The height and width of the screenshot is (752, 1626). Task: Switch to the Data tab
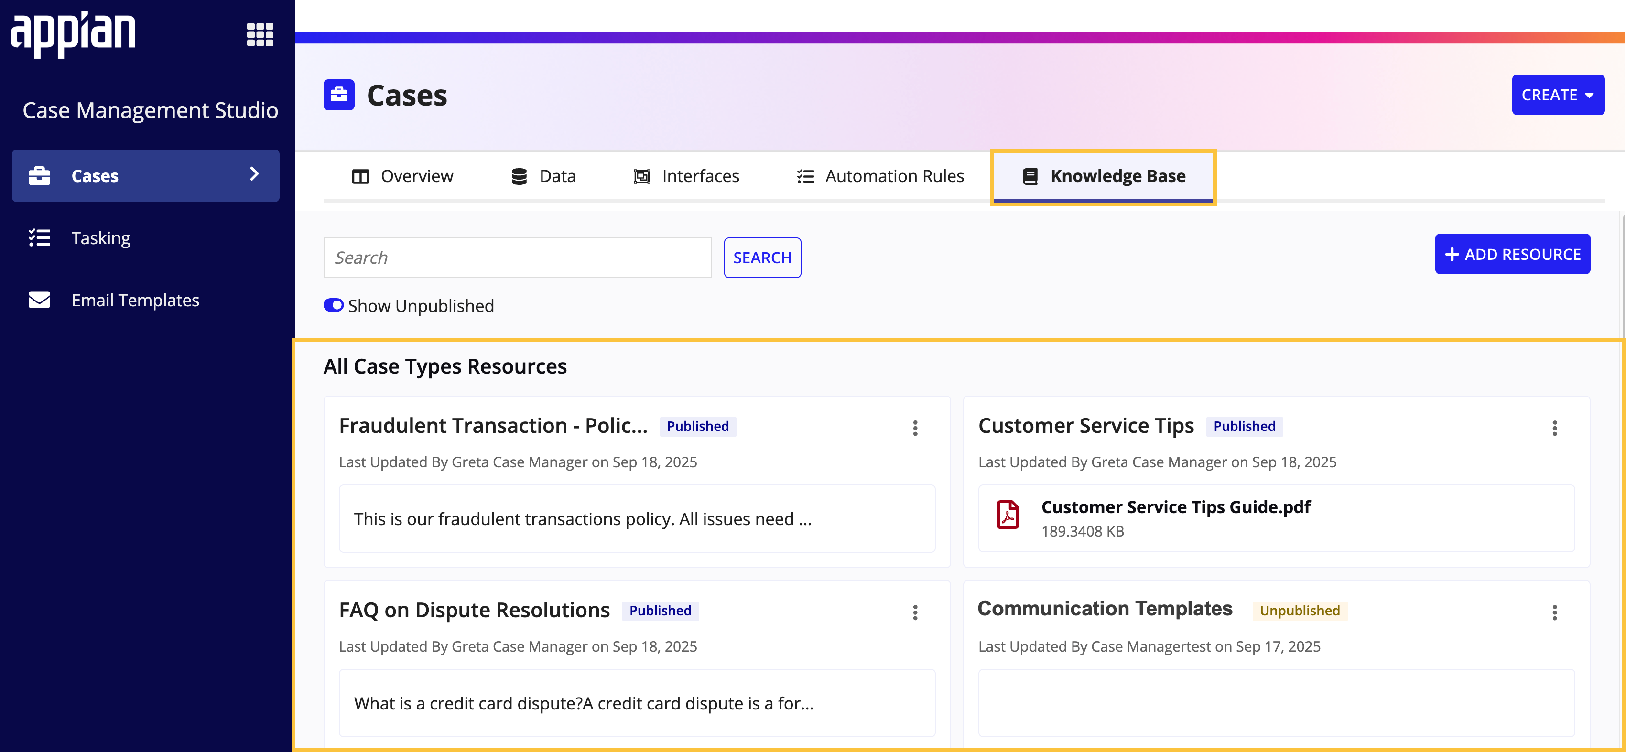tap(543, 176)
